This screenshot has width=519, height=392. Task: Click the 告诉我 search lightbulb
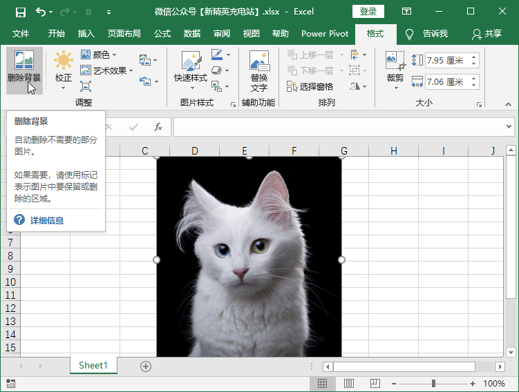pyautogui.click(x=409, y=34)
